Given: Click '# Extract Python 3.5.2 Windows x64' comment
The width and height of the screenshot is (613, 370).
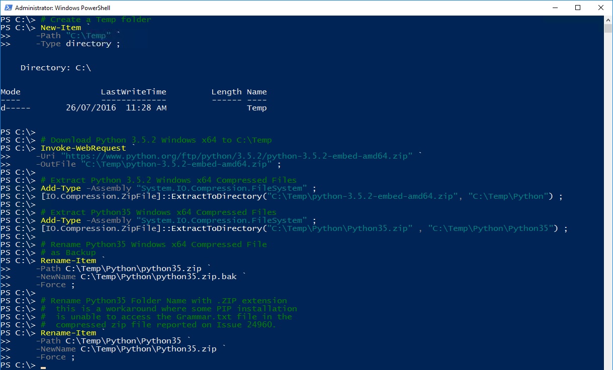Looking at the screenshot, I should coord(169,180).
